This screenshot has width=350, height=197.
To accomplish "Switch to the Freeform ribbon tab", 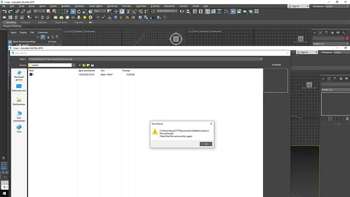I will pos(26,22).
